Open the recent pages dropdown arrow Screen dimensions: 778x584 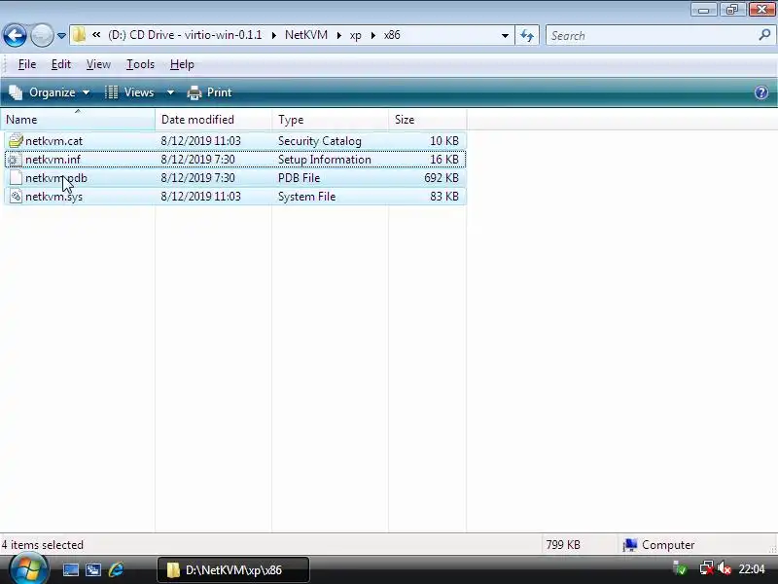pyautogui.click(x=61, y=36)
